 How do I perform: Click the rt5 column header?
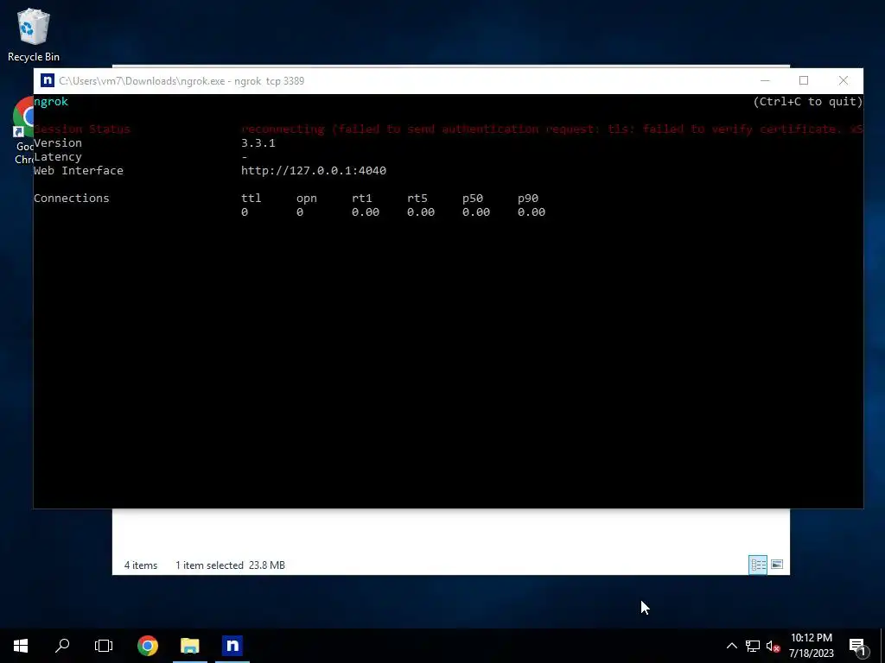point(417,198)
